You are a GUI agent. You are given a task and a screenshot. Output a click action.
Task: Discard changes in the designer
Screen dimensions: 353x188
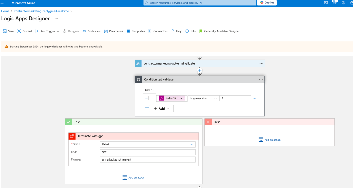click(x=24, y=31)
